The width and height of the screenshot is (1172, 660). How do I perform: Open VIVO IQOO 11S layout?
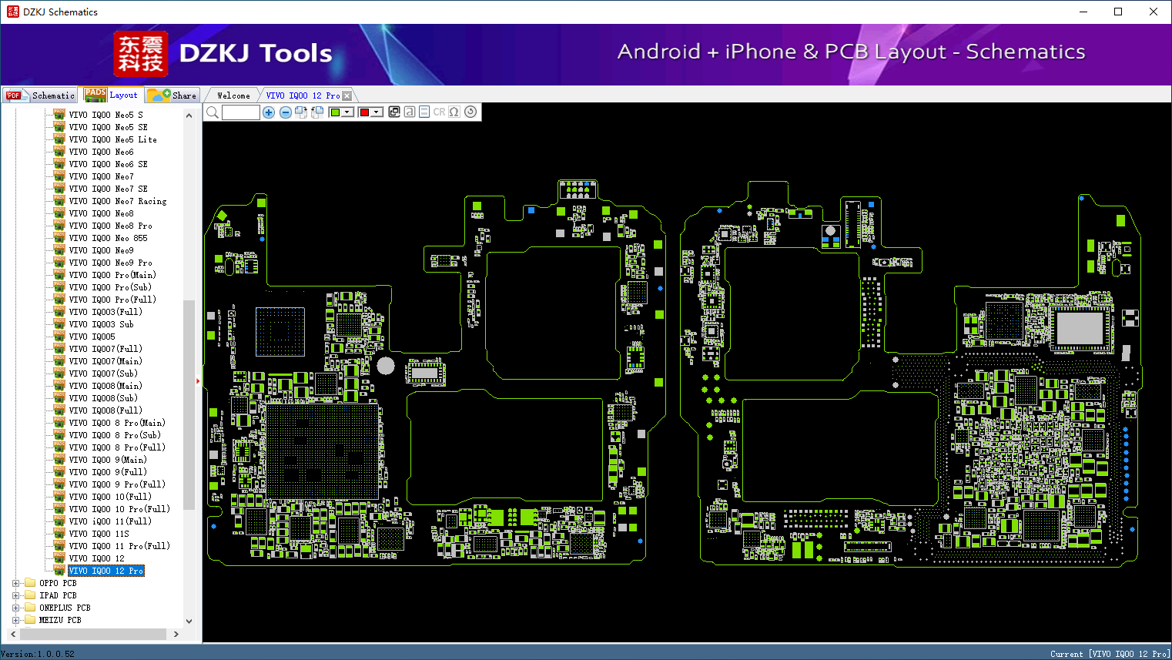[99, 534]
